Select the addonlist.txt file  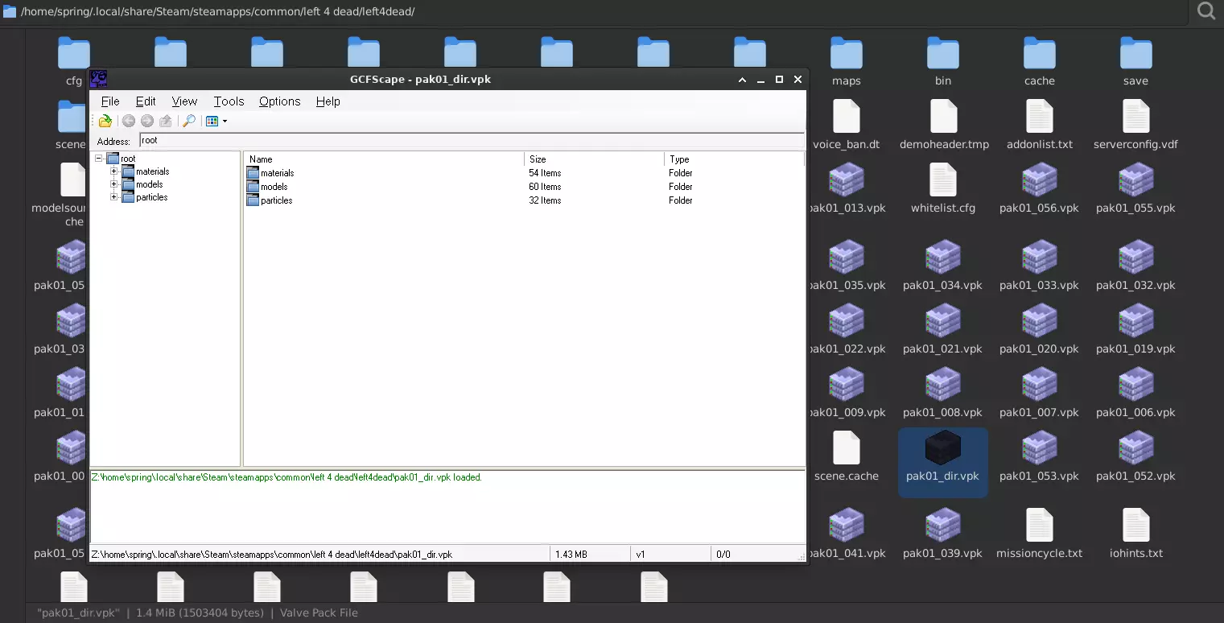pos(1040,125)
